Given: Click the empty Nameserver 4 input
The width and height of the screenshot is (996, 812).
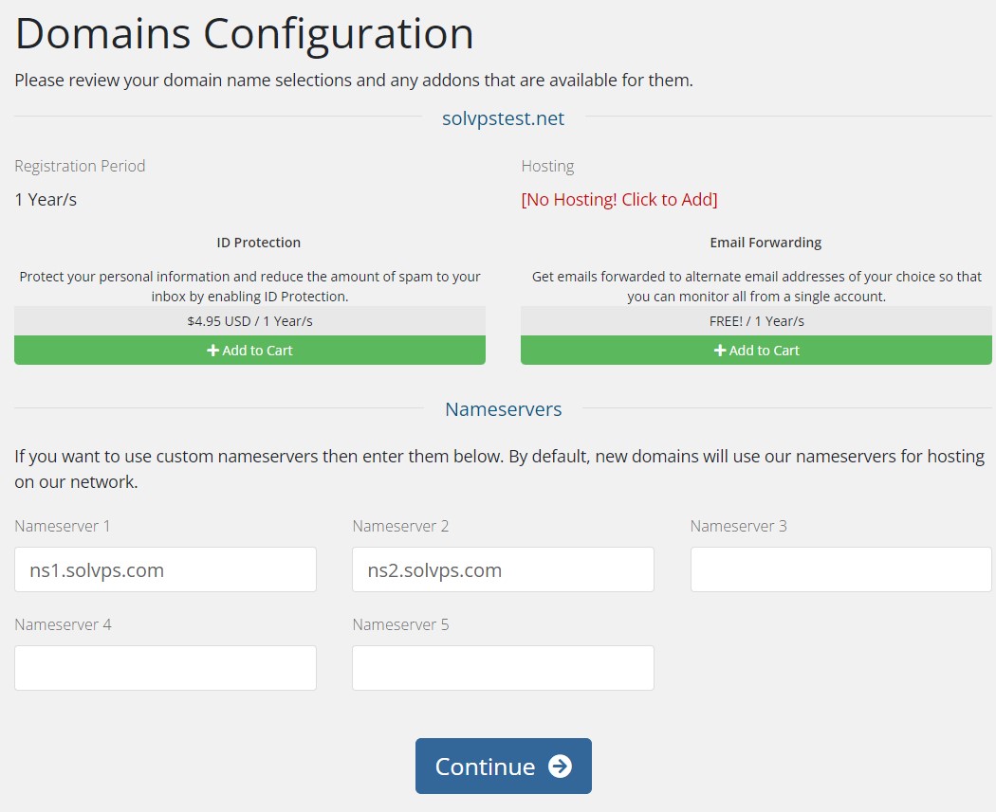Looking at the screenshot, I should click(165, 668).
